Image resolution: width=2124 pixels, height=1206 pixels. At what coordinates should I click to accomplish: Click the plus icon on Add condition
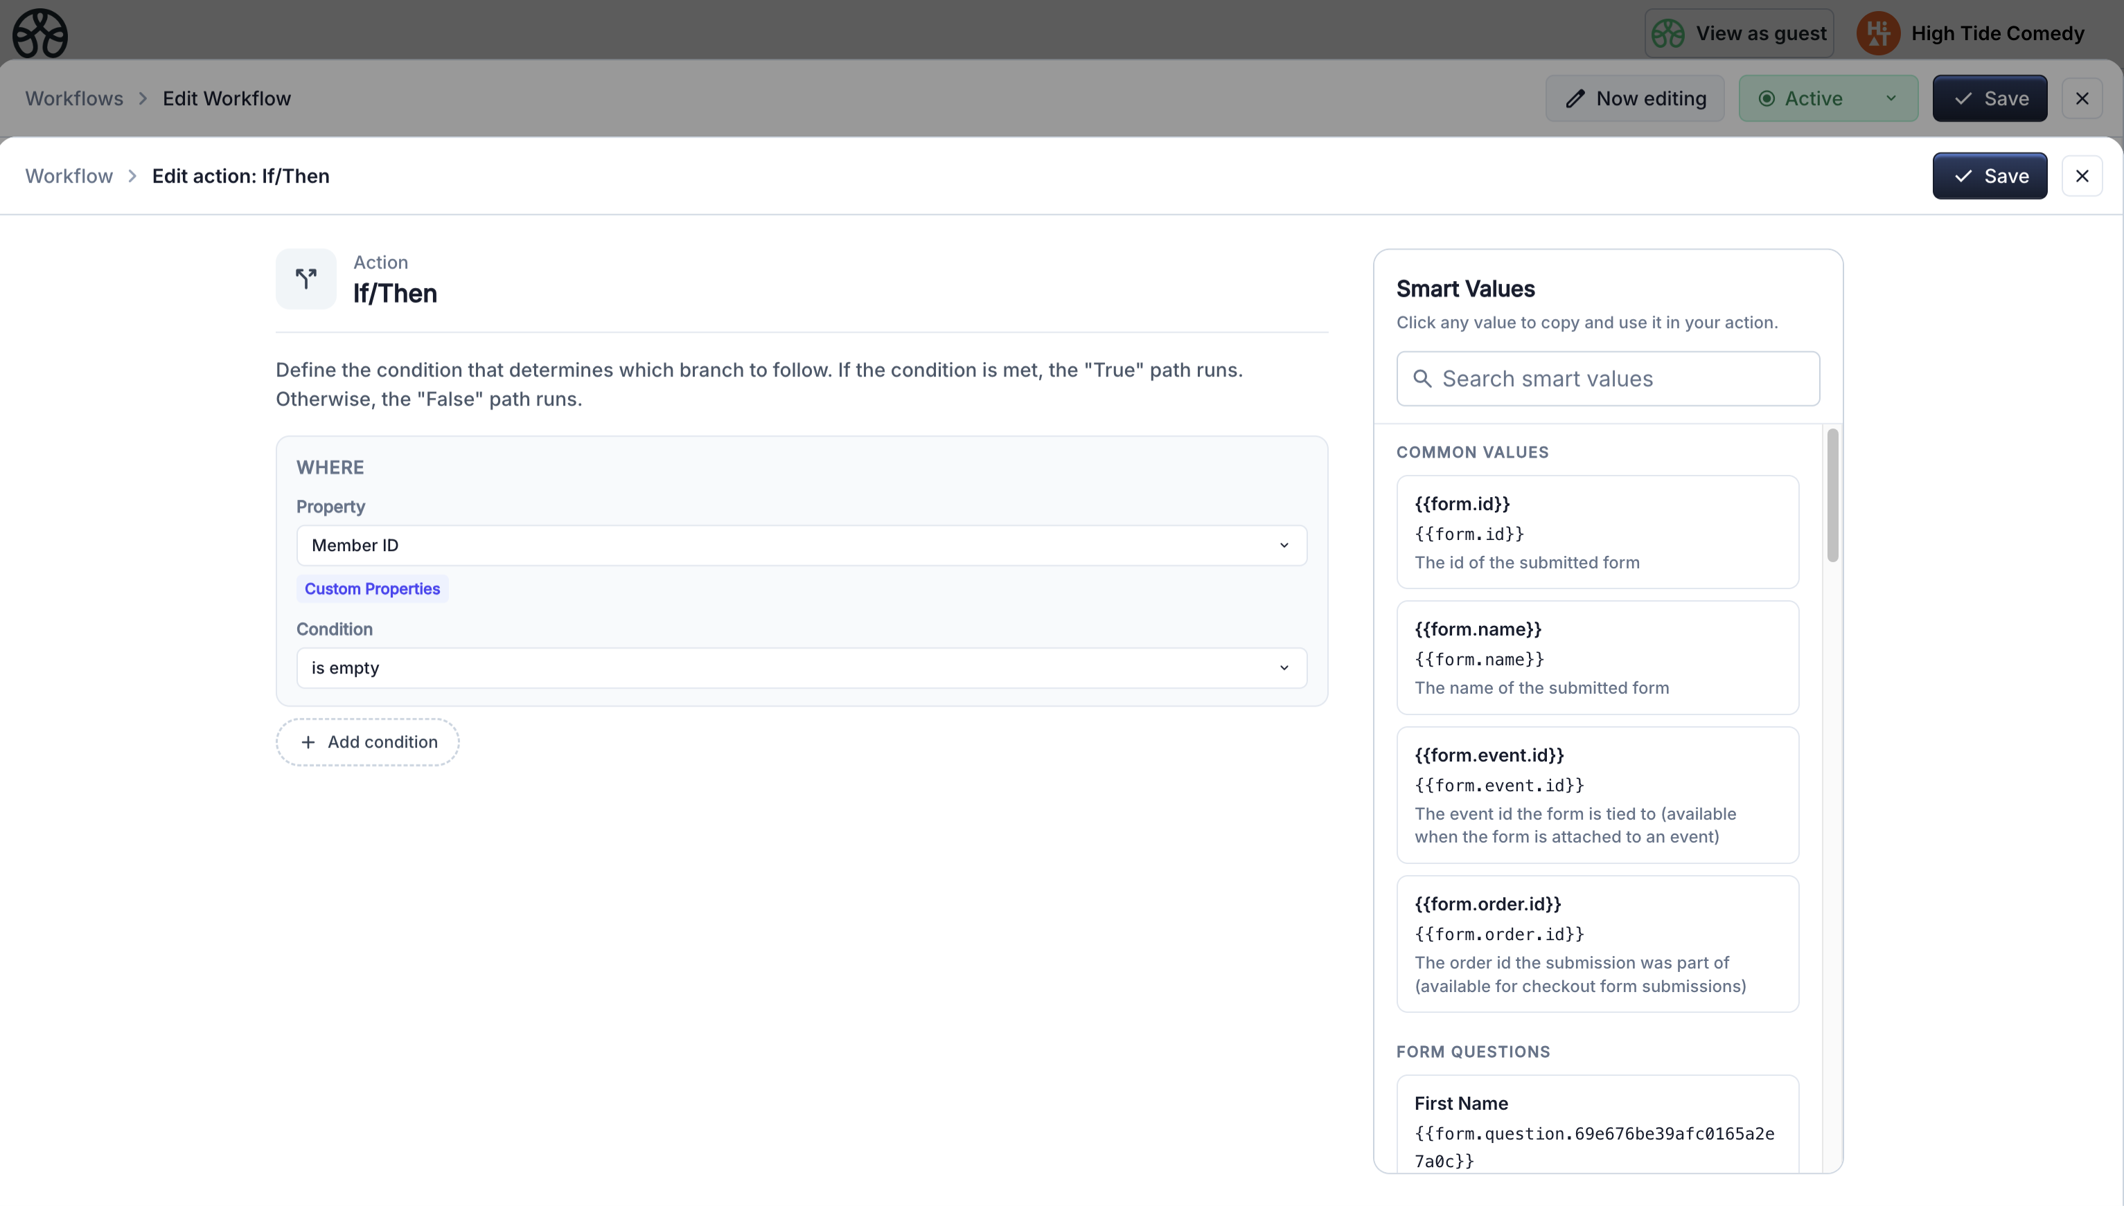308,742
